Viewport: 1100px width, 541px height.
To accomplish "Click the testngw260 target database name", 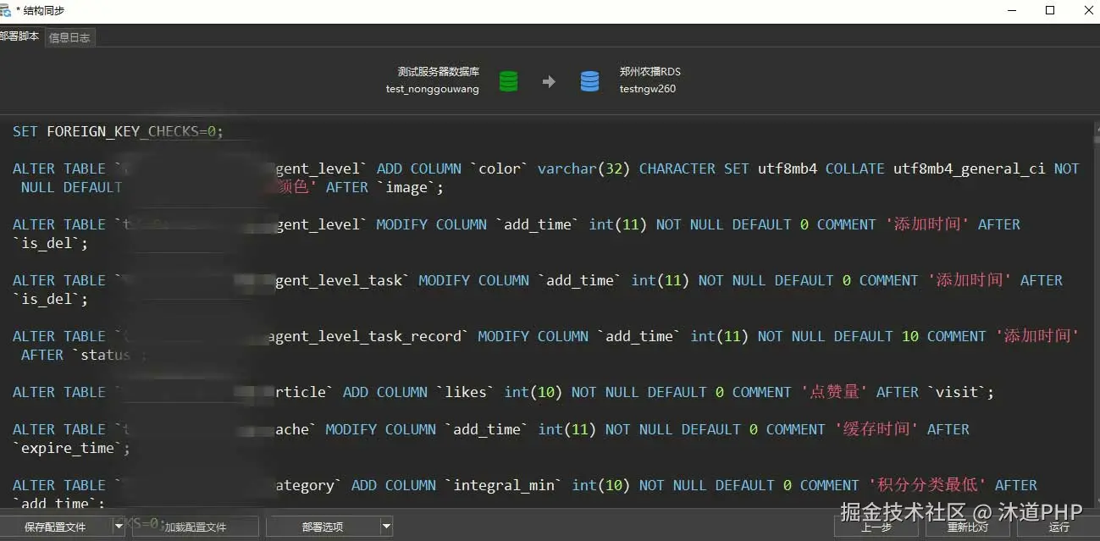I will pos(648,89).
